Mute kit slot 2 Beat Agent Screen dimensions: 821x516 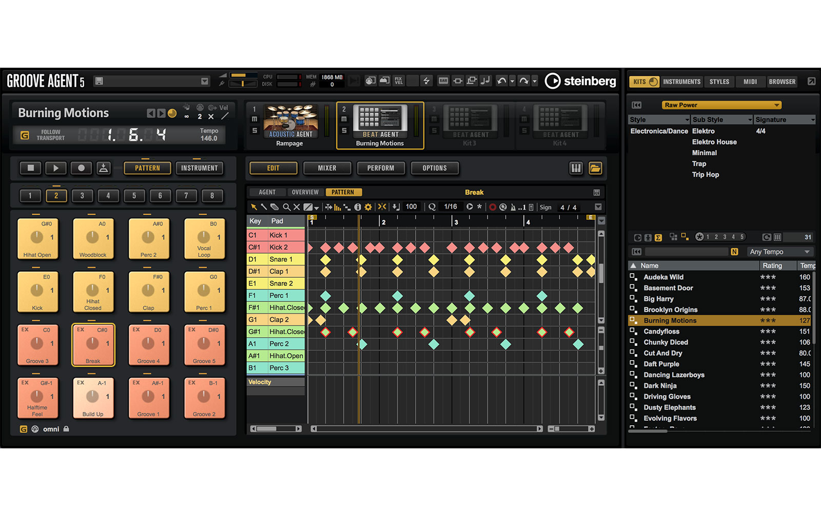344,119
